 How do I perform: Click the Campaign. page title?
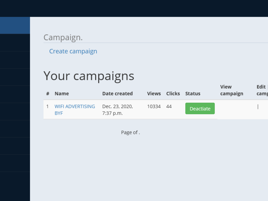[x=63, y=38]
